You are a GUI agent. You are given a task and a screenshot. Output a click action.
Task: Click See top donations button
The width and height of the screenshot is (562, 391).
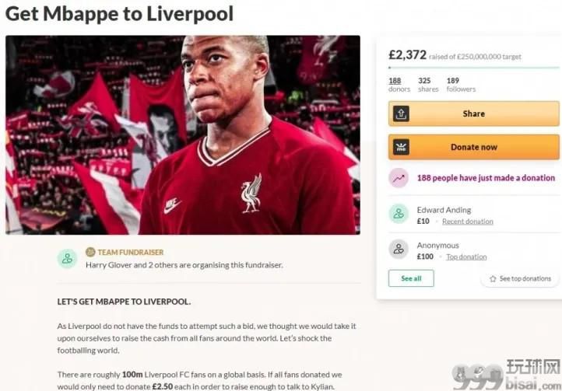(521, 278)
